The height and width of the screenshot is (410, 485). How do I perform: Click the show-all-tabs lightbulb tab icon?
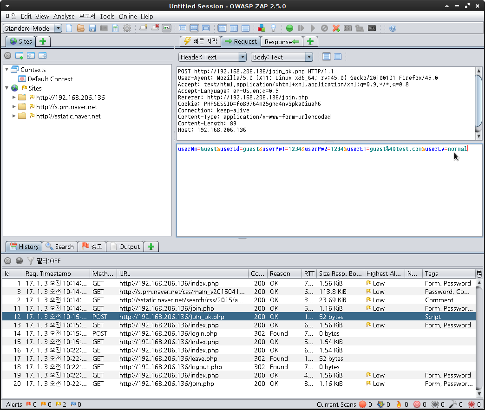[143, 28]
